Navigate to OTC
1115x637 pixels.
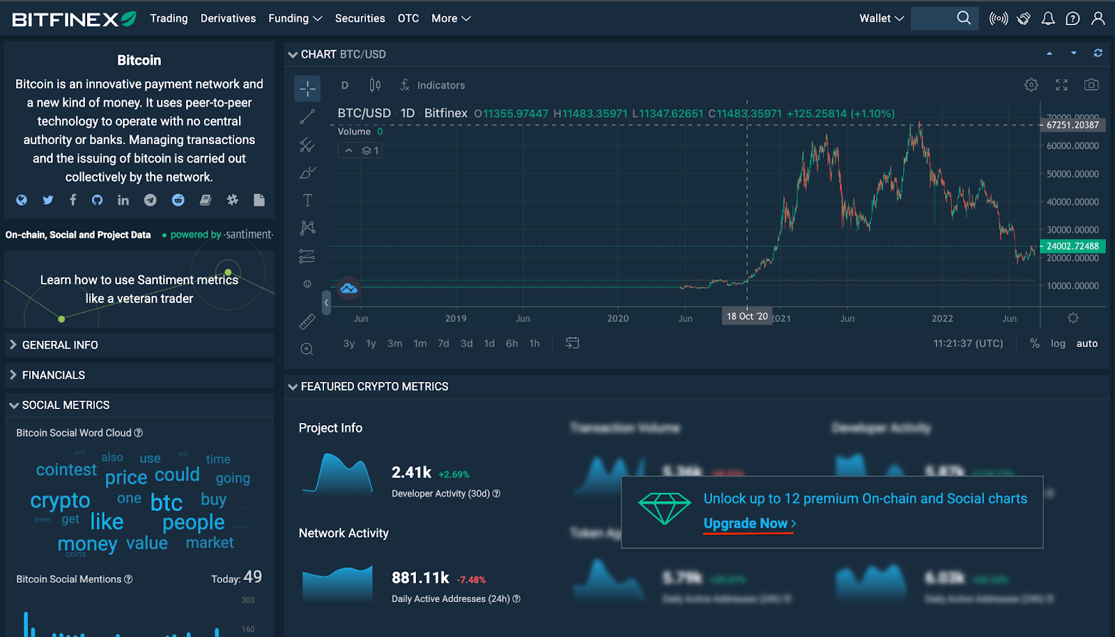point(408,18)
